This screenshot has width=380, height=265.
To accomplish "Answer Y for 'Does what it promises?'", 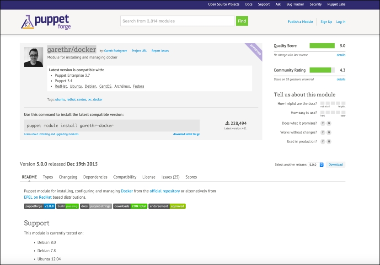I will coord(323,123).
